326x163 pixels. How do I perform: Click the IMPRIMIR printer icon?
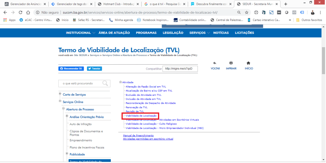[231, 63]
